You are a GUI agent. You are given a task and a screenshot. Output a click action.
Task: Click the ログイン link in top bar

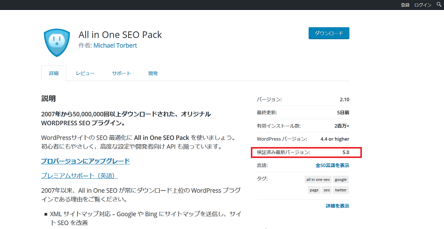click(423, 4)
